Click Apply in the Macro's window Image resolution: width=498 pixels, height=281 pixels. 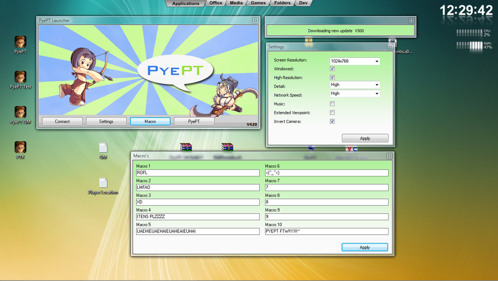pos(364,247)
